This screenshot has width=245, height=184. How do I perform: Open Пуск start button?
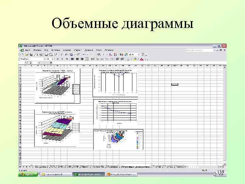(x=28, y=174)
